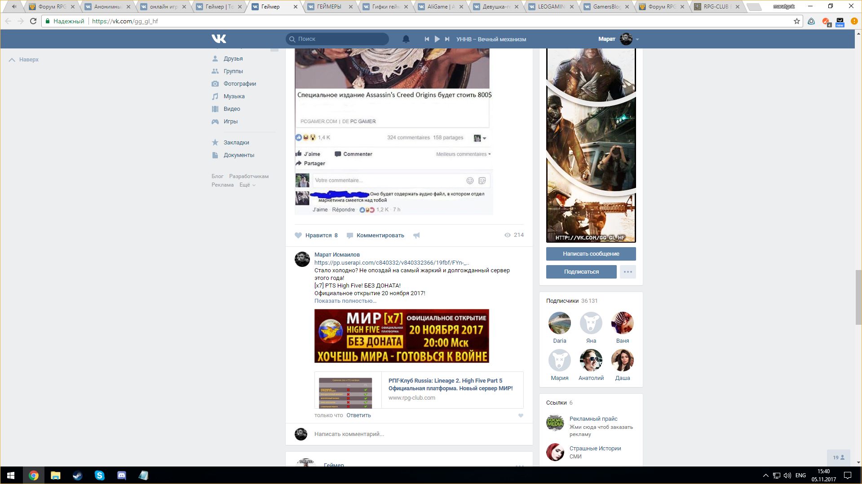Viewport: 862px width, 484px height.
Task: Switch to the Гифки гейм browser tab
Action: (x=385, y=7)
